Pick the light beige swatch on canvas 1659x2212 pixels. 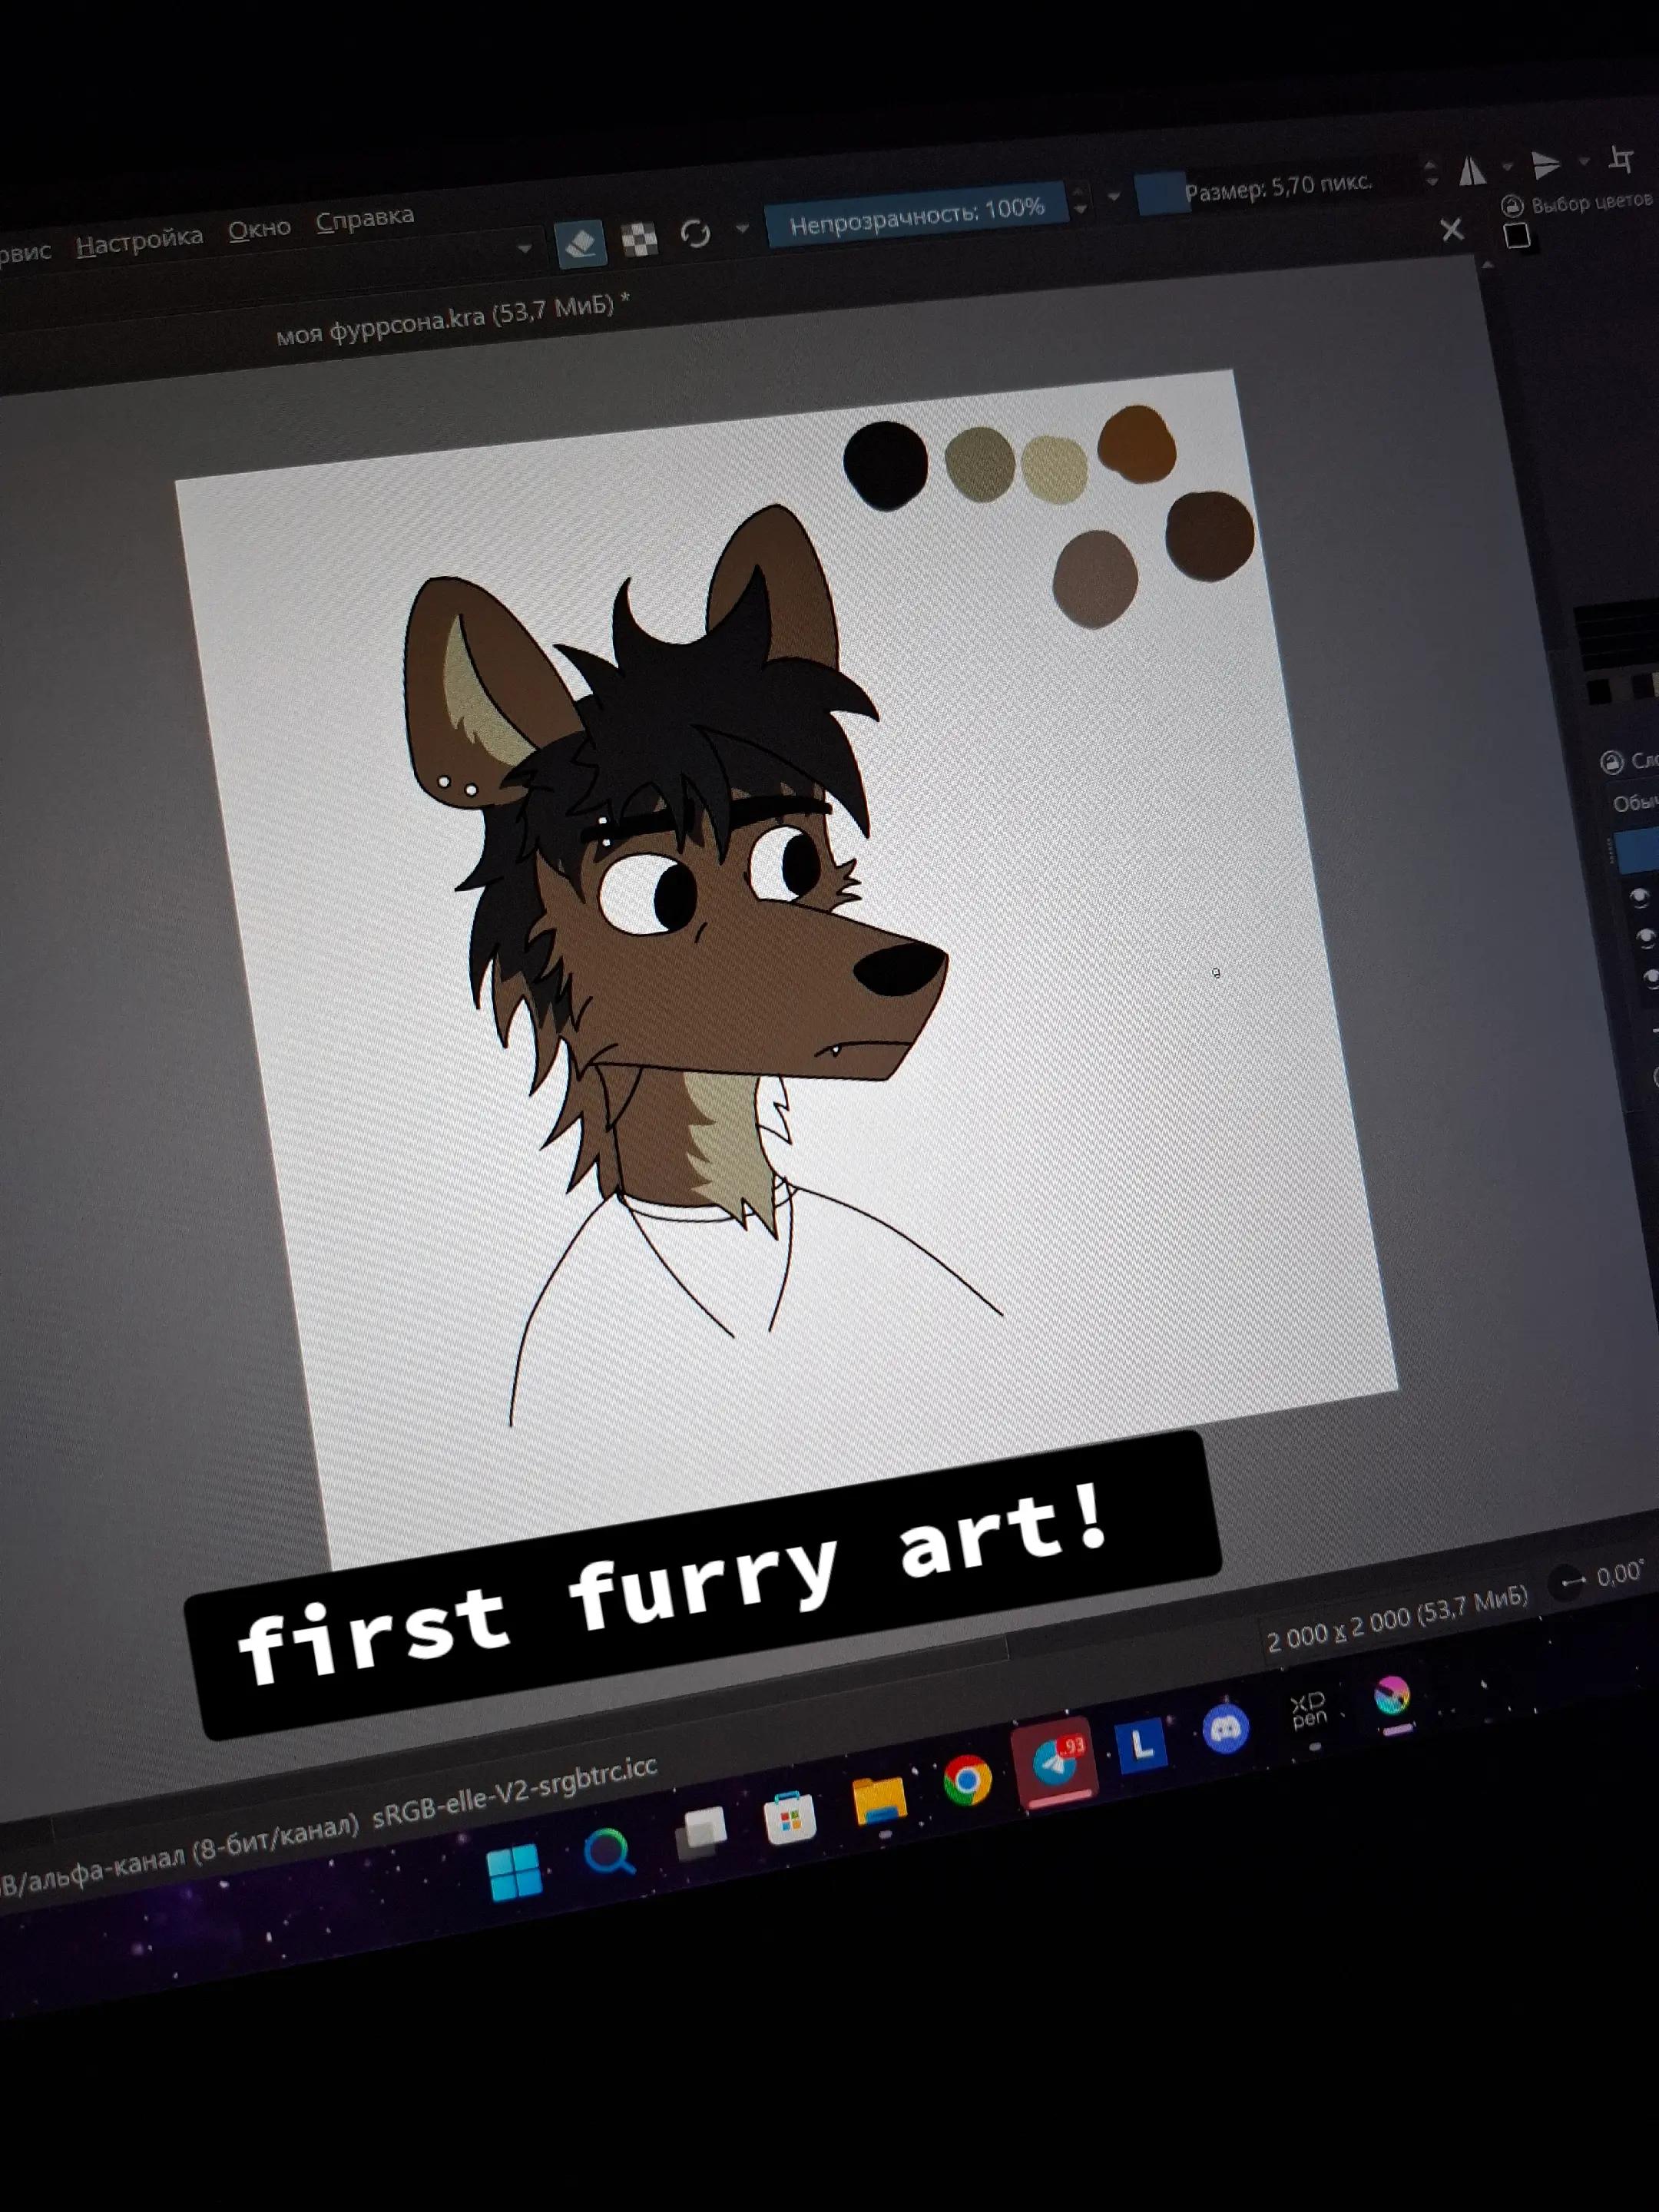(1054, 469)
